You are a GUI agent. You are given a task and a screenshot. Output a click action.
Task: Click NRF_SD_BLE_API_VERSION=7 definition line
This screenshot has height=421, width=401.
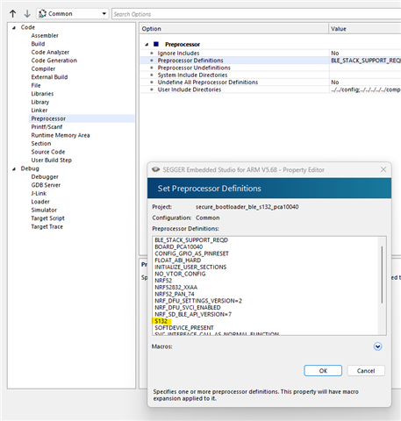(193, 314)
